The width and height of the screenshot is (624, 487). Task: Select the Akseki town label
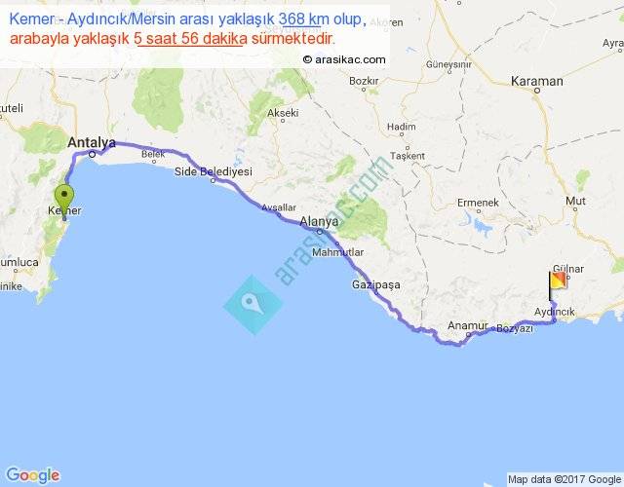(283, 113)
